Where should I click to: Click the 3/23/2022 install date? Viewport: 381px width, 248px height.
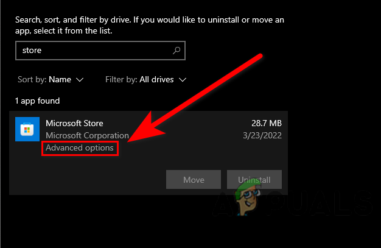pos(262,135)
